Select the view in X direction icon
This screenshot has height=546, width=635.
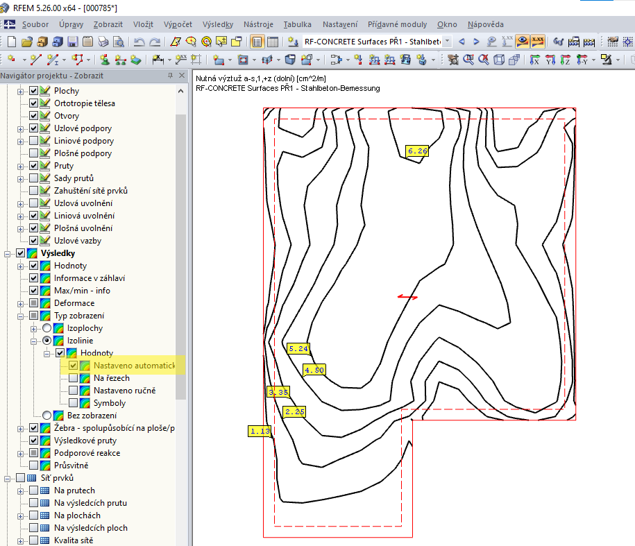pyautogui.click(x=535, y=60)
